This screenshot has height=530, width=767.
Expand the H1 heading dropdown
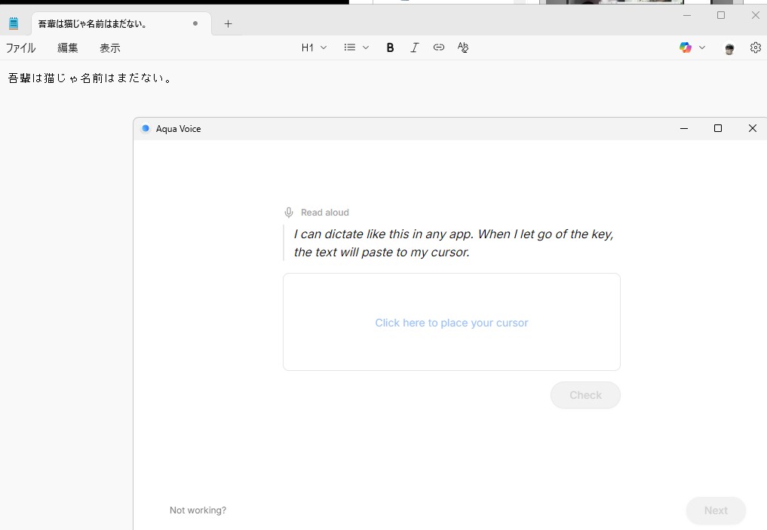pyautogui.click(x=314, y=47)
